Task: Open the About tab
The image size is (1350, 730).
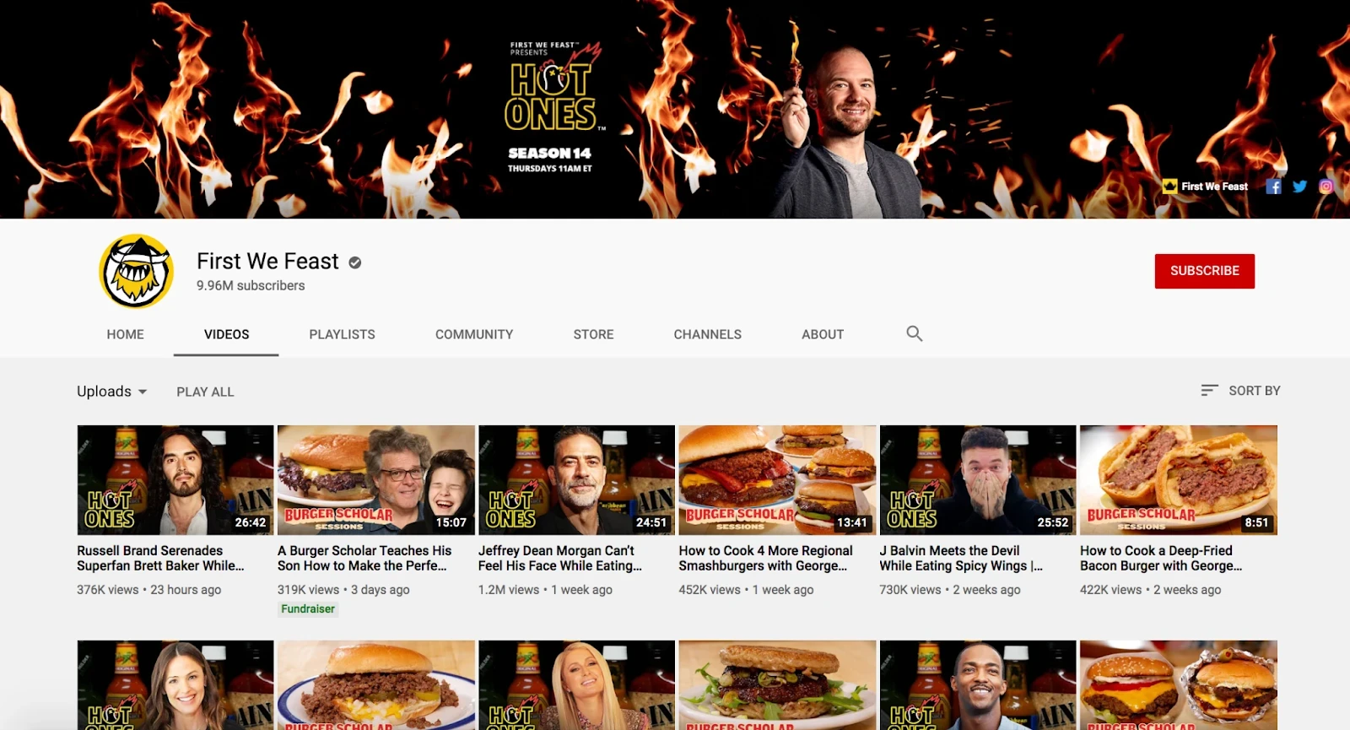Action: point(823,334)
